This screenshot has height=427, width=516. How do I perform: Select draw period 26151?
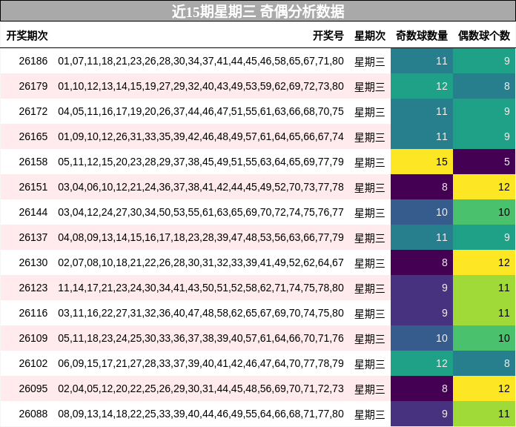click(x=33, y=187)
